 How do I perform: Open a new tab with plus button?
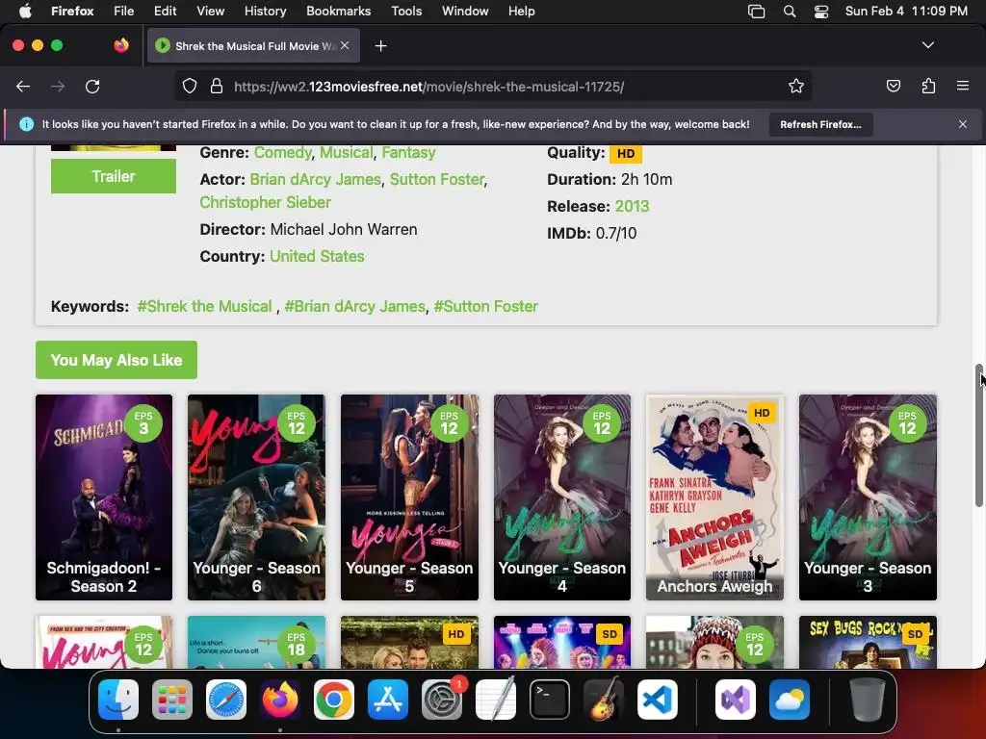380,46
